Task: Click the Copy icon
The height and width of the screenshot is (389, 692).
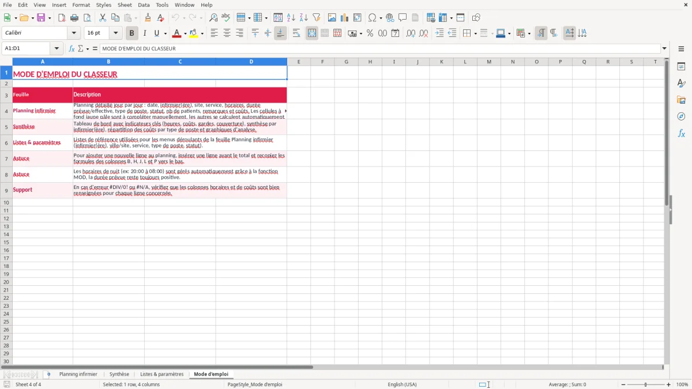Action: point(115,18)
